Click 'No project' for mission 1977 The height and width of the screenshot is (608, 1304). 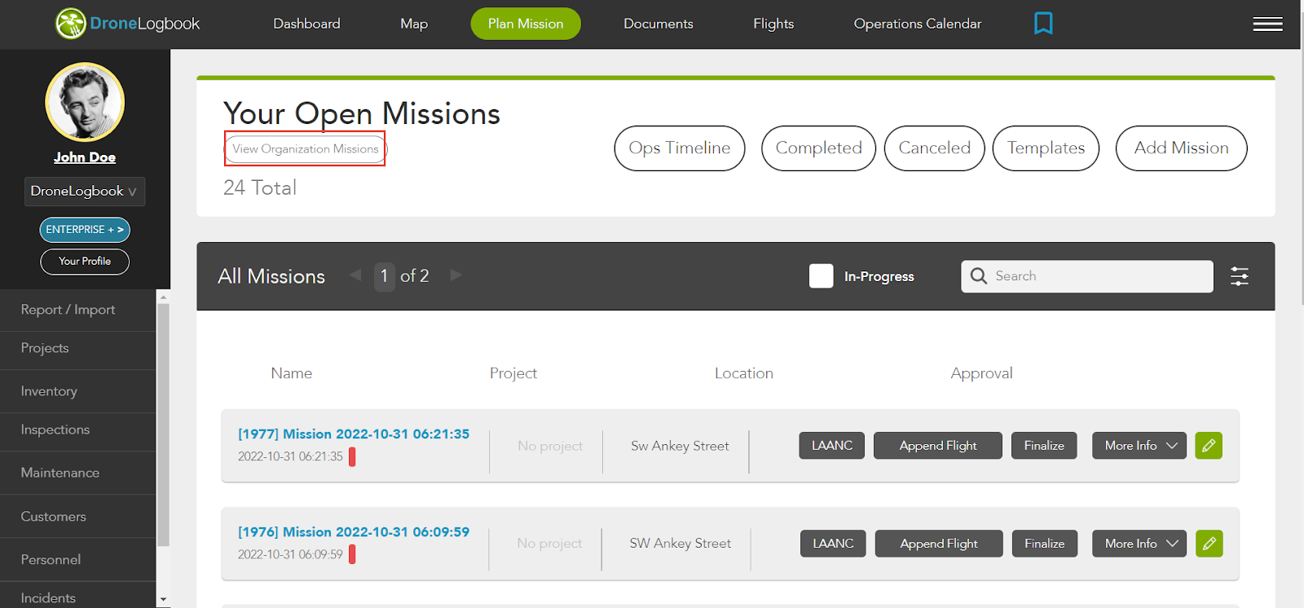[x=550, y=446]
